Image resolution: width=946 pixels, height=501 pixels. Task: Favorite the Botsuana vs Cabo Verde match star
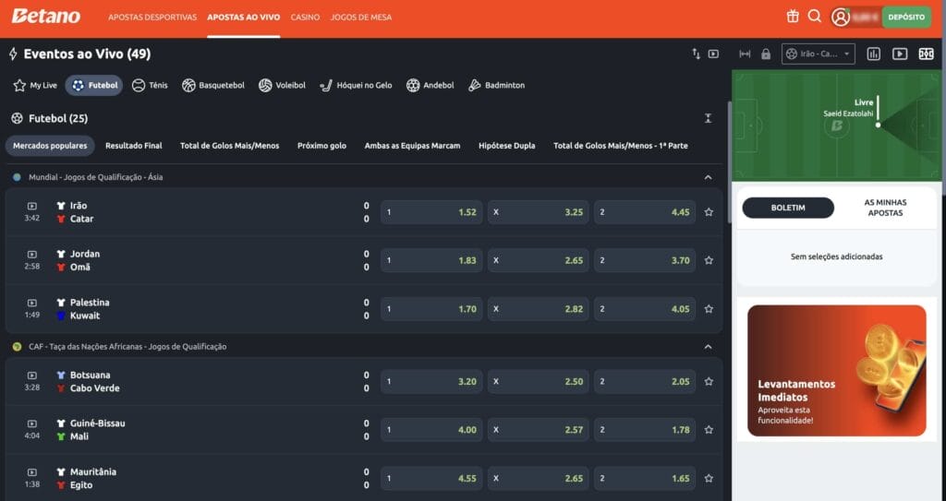pos(709,382)
